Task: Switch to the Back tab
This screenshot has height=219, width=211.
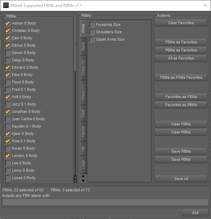Action: point(83,47)
